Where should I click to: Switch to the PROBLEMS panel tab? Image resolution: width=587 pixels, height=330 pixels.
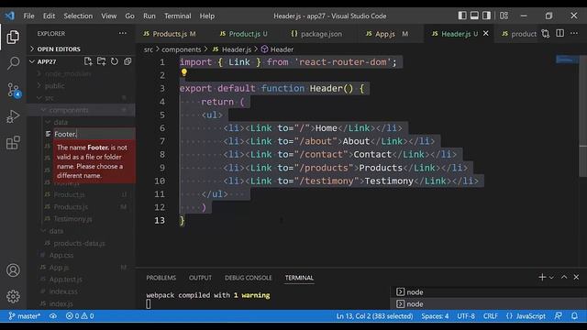[x=161, y=278]
